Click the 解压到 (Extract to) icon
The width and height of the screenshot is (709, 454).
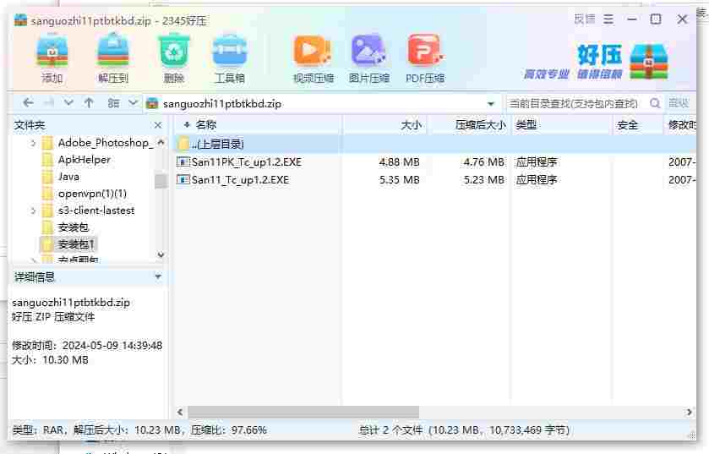point(113,59)
